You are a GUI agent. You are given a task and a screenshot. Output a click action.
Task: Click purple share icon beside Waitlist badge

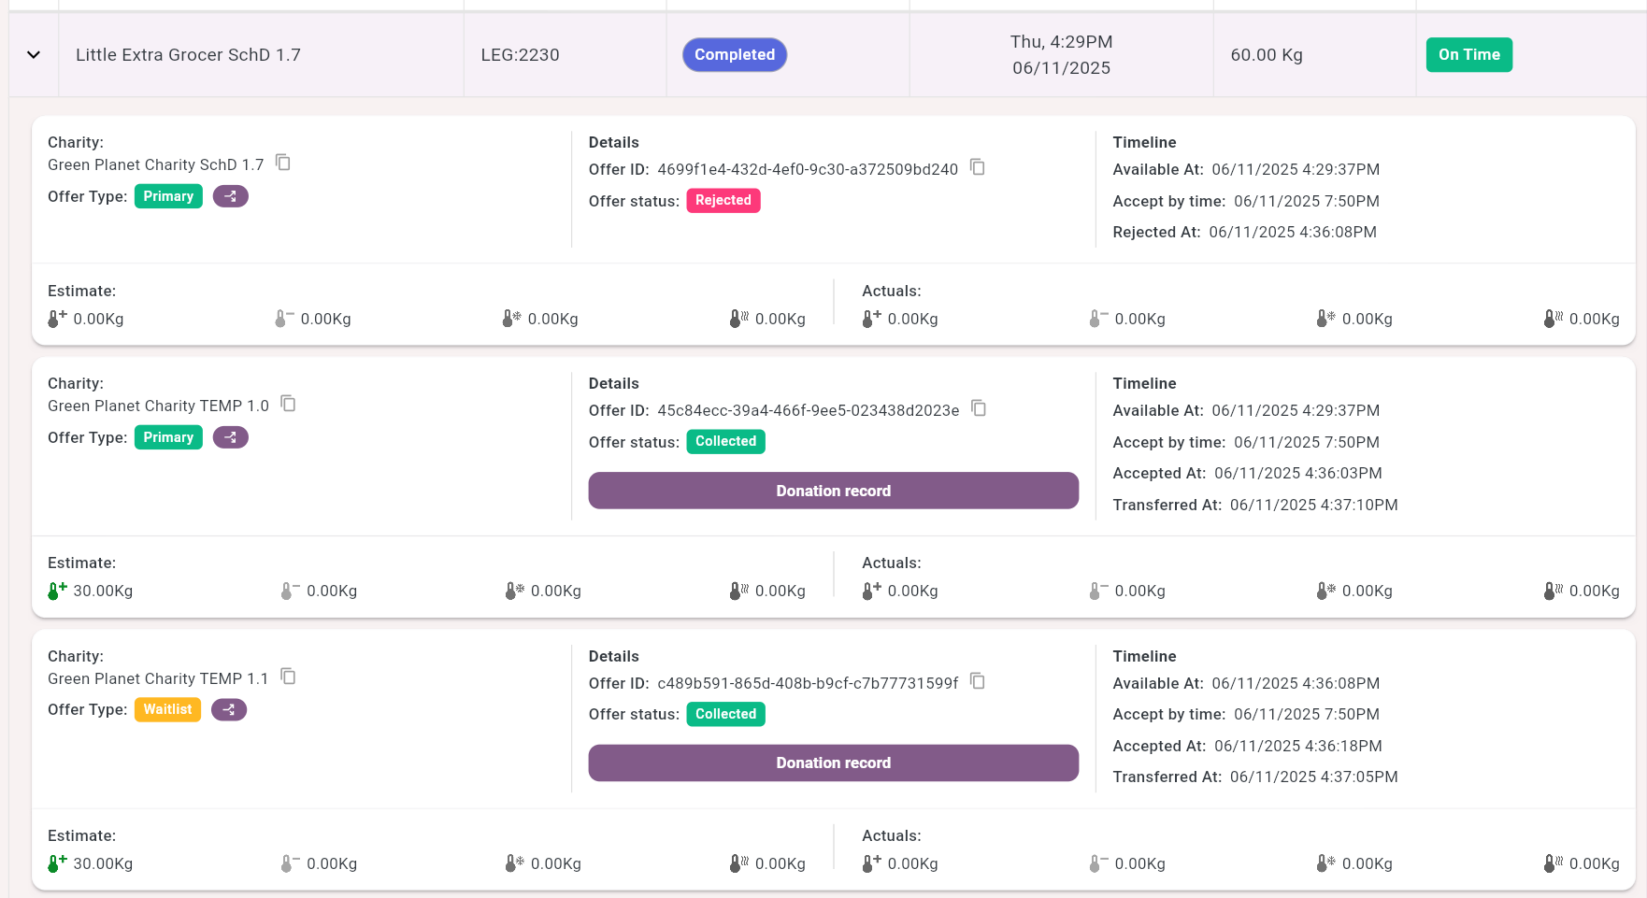(x=229, y=710)
